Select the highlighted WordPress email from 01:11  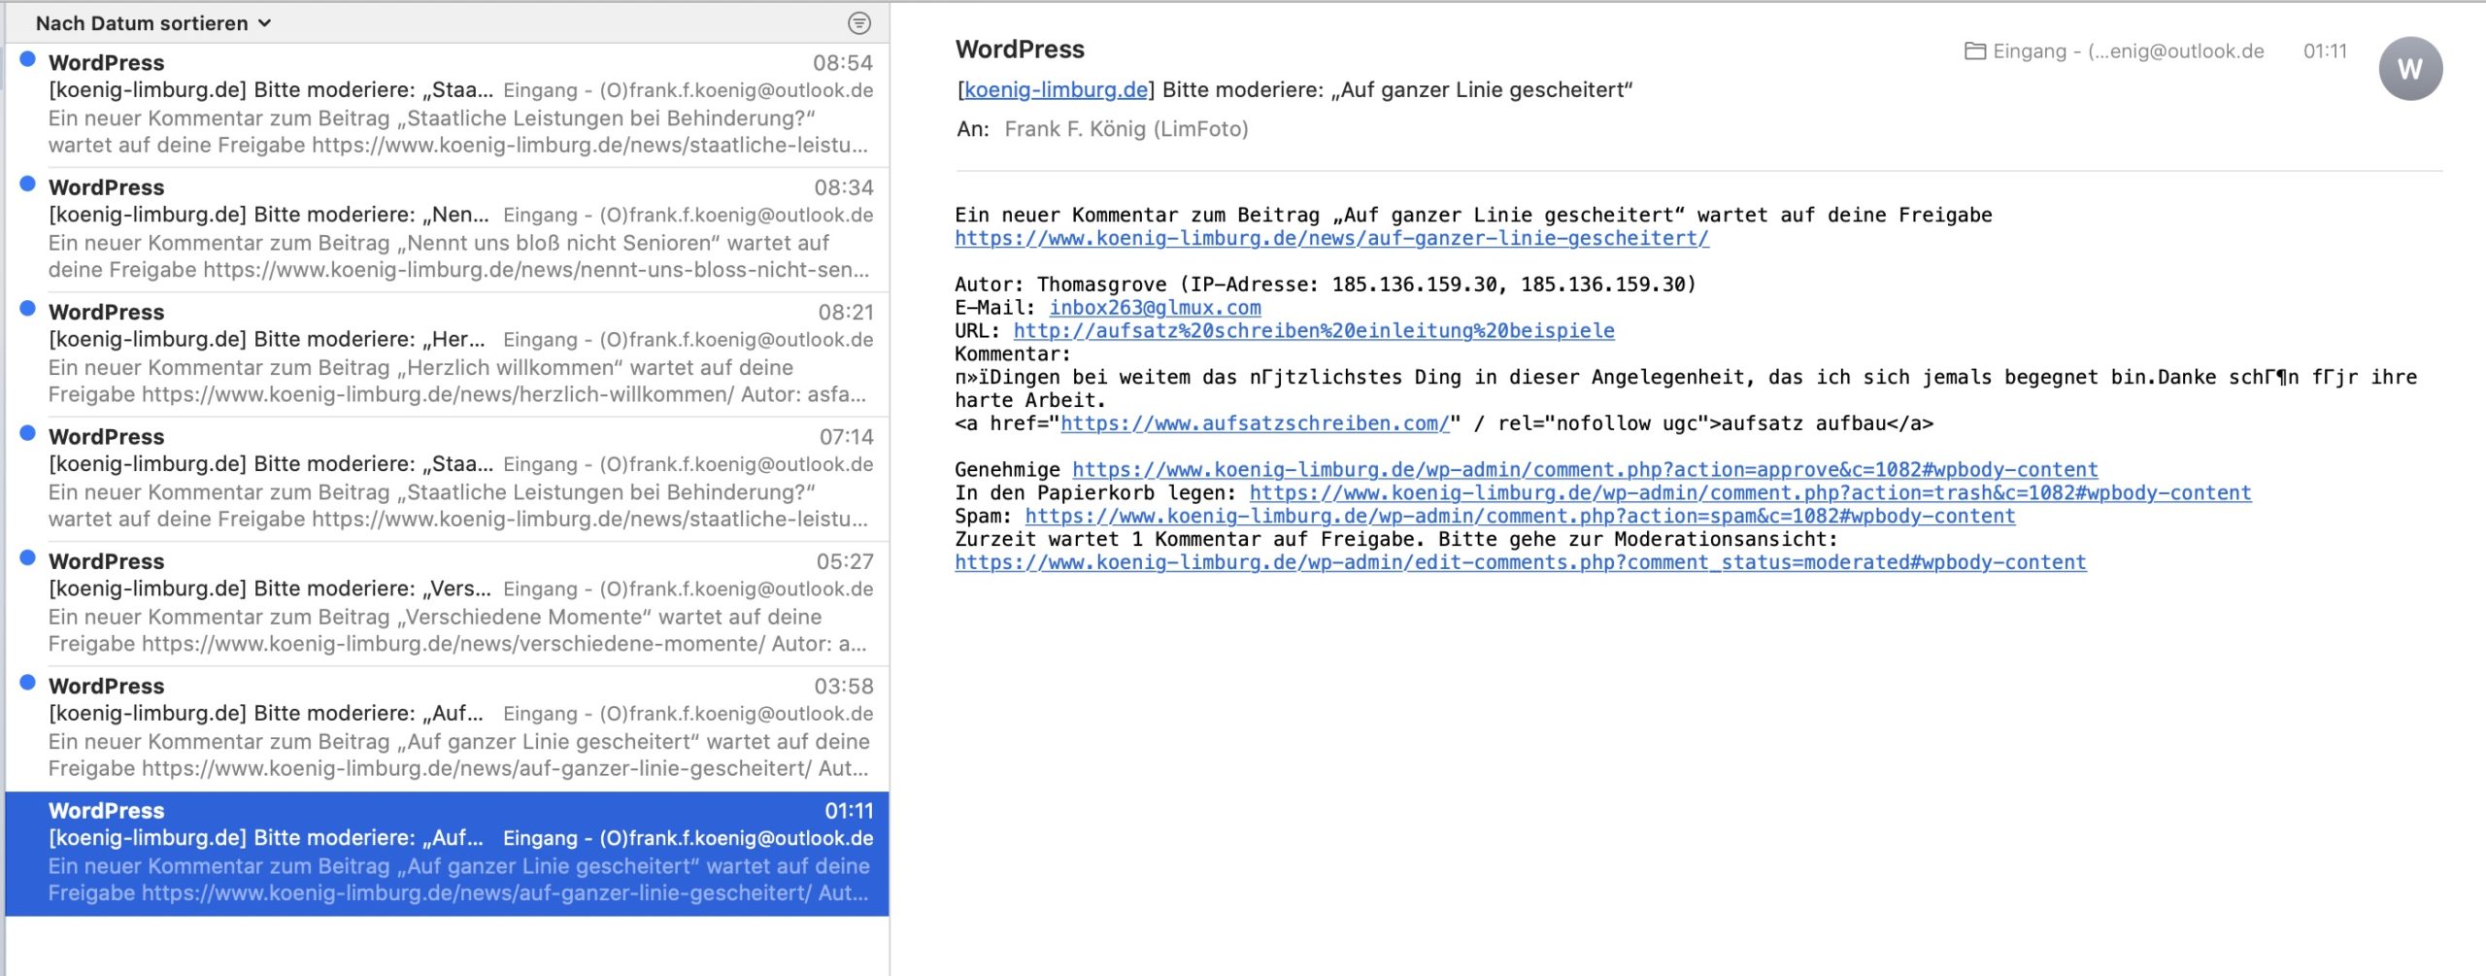(x=447, y=853)
